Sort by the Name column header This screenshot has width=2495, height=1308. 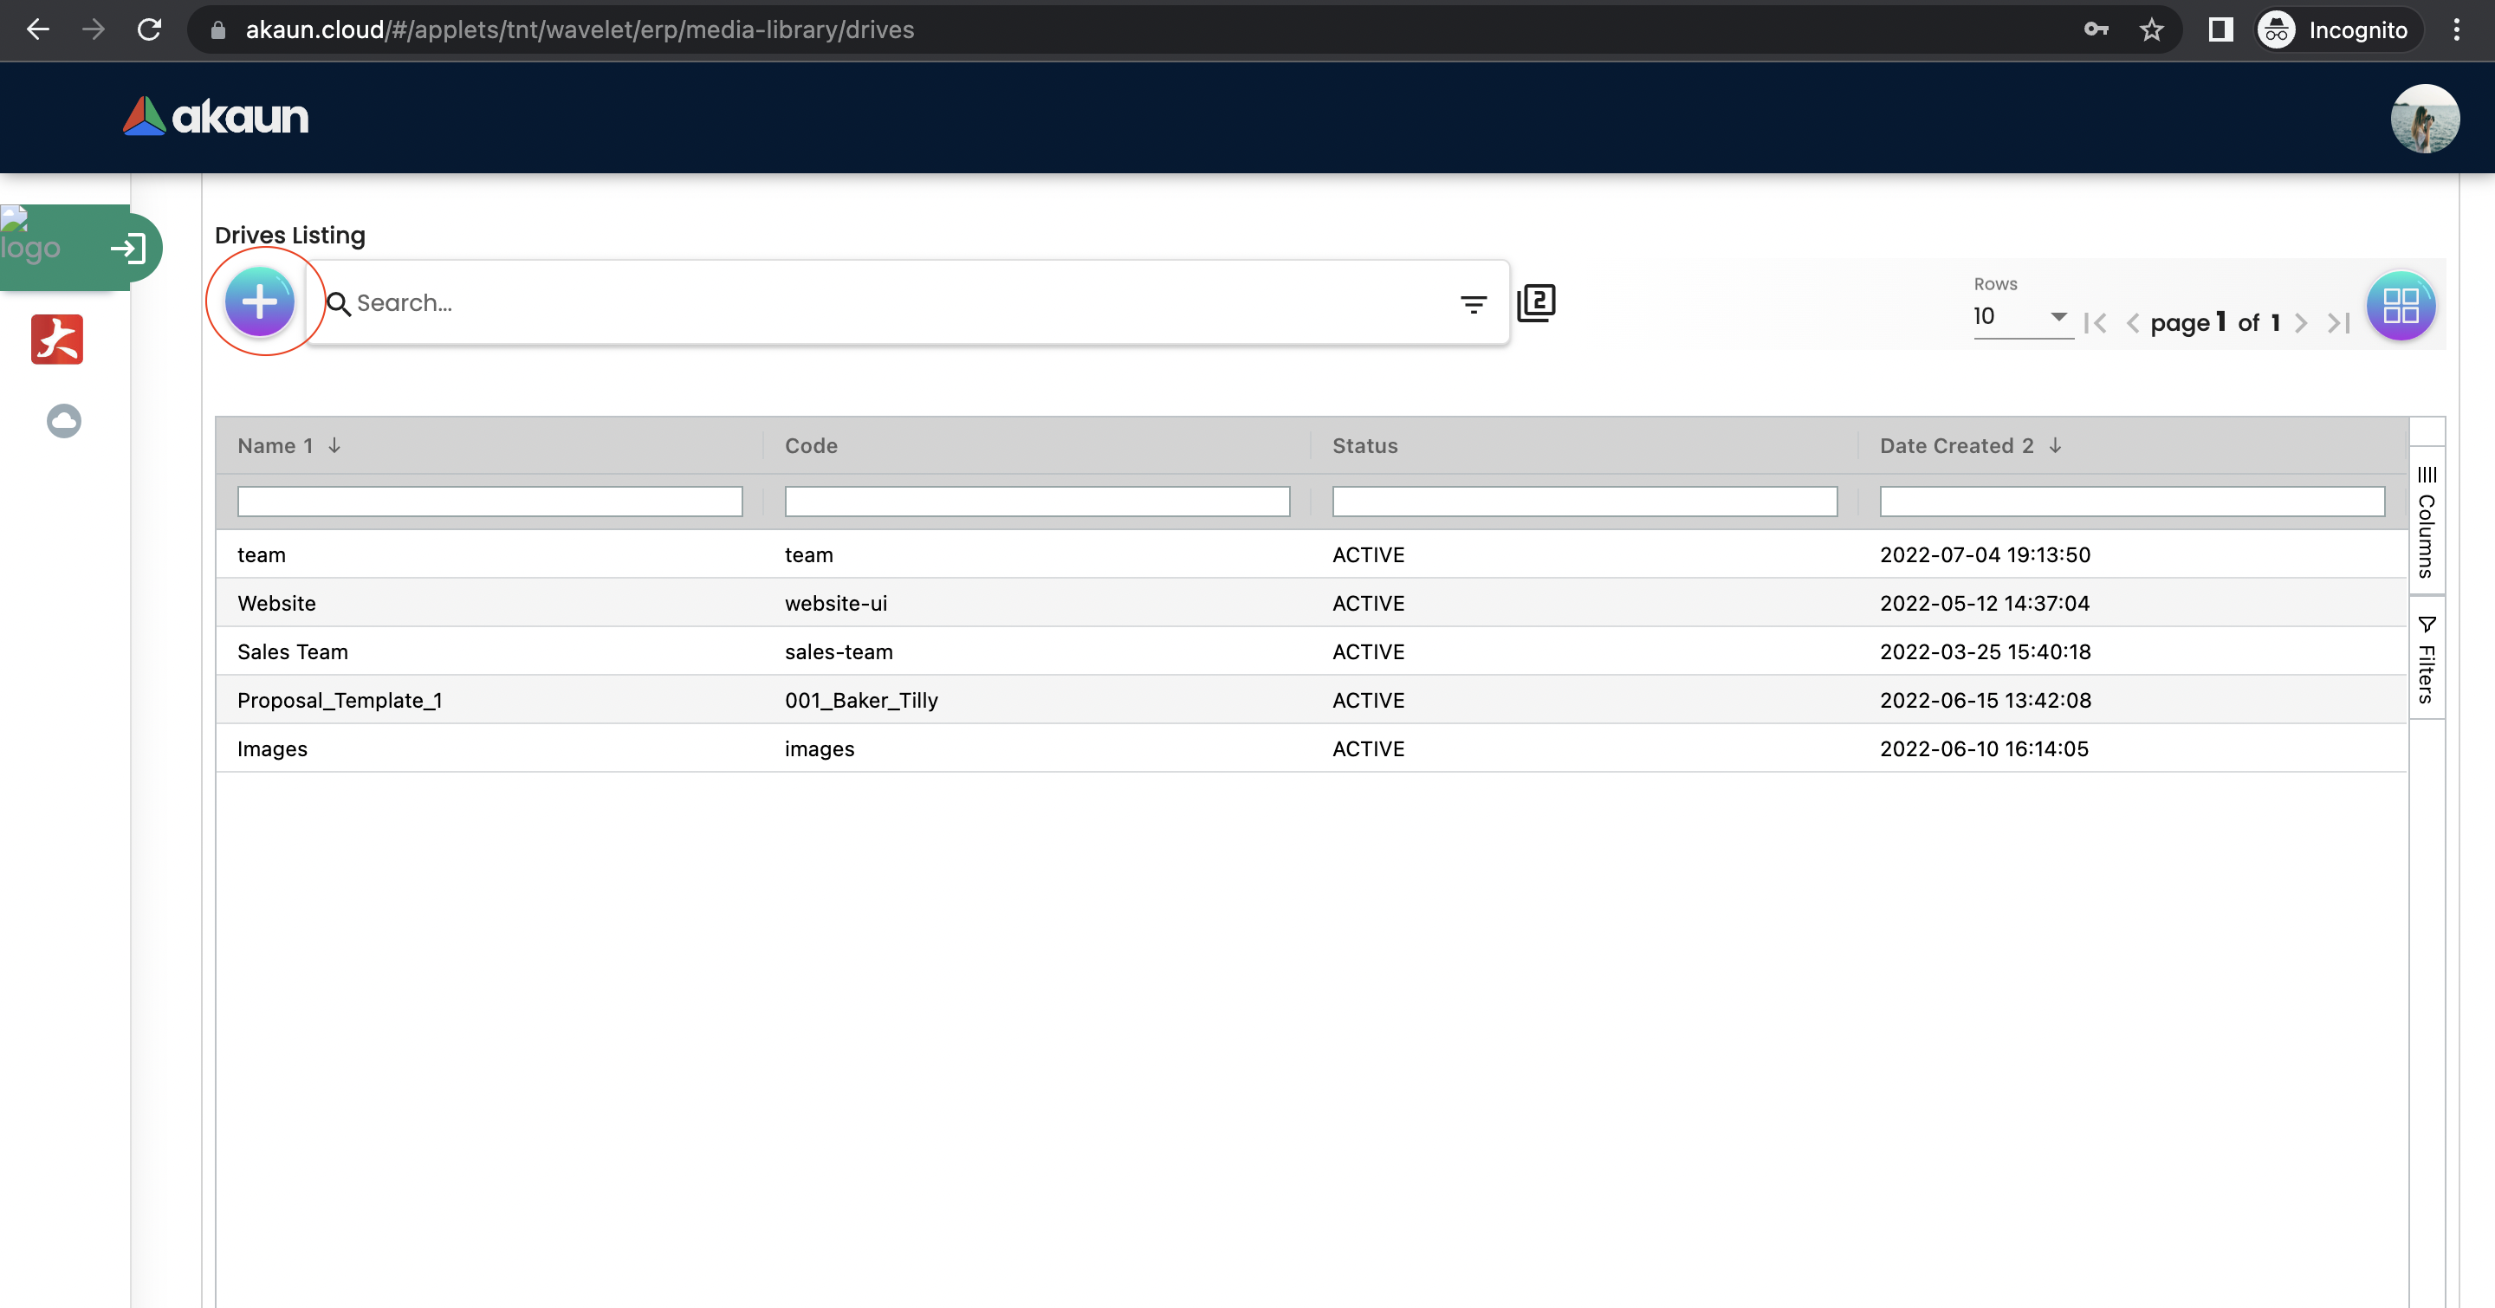[276, 445]
